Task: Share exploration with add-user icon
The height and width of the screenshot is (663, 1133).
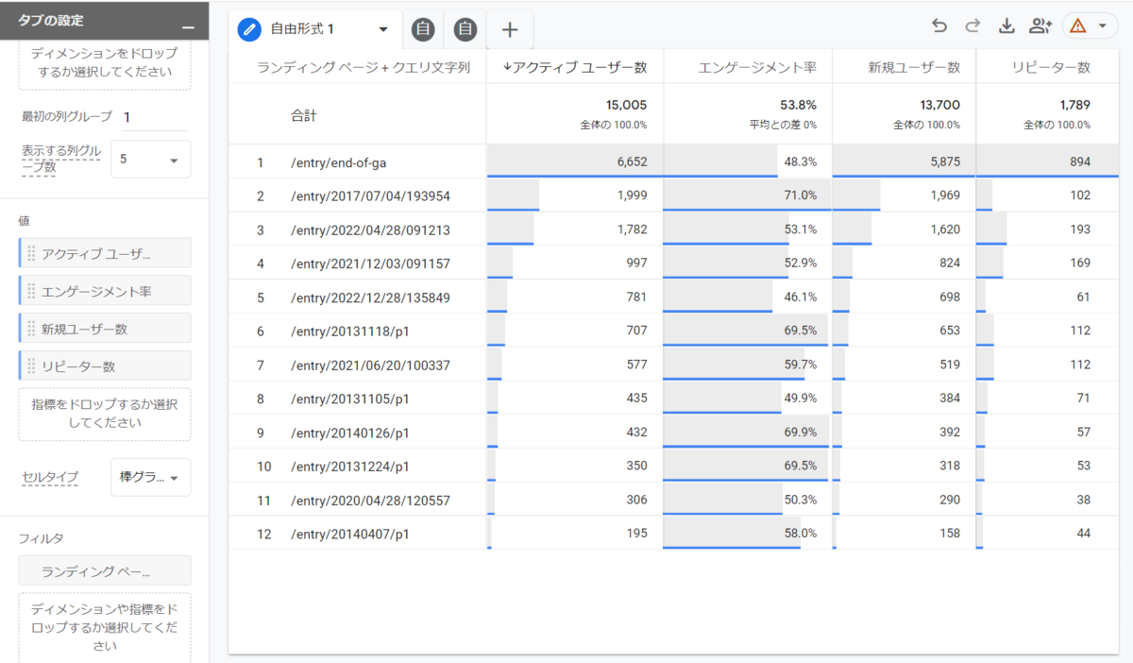Action: 1040,26
